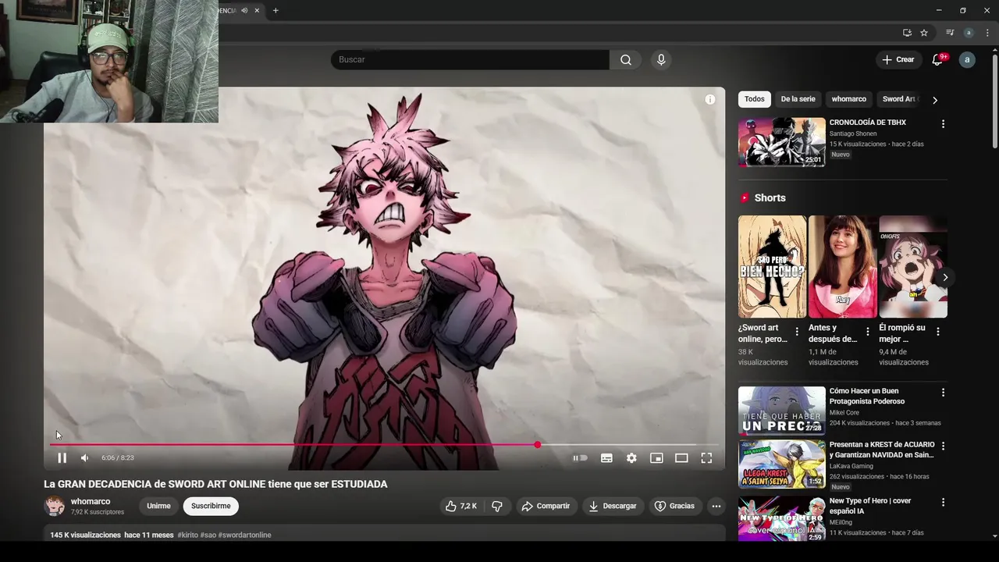Toggle subtitles on the player
The image size is (999, 562).
coord(606,458)
